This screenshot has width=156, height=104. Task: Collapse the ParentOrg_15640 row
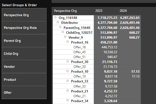pos(60,27)
